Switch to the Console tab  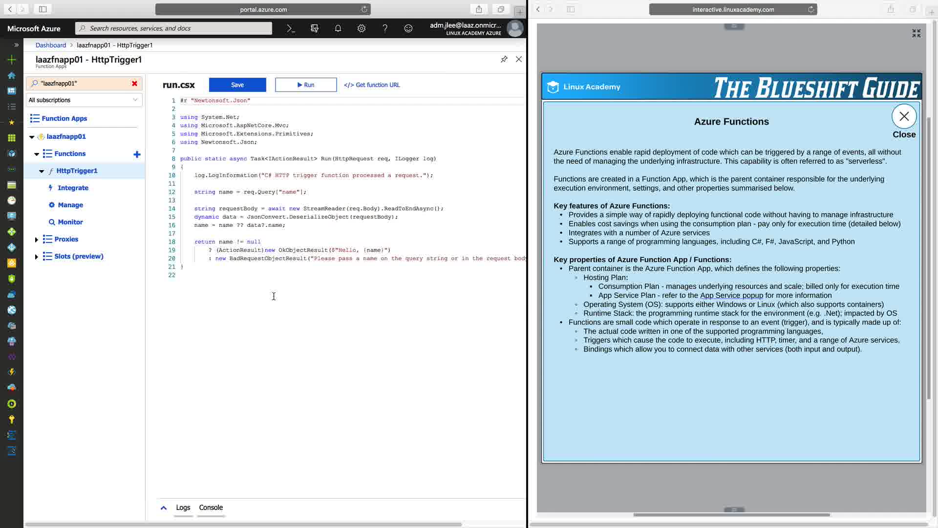tap(211, 507)
